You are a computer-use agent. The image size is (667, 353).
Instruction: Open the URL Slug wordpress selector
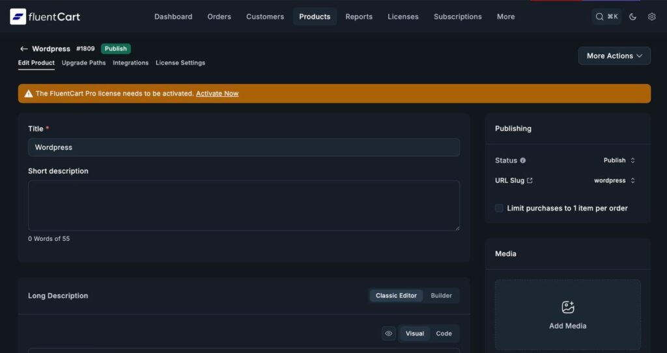(615, 180)
